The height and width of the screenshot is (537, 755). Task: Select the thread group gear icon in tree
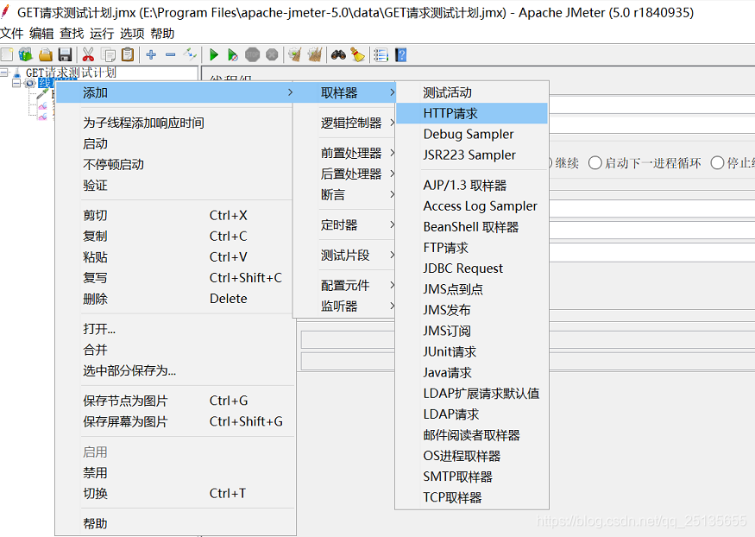(x=30, y=83)
